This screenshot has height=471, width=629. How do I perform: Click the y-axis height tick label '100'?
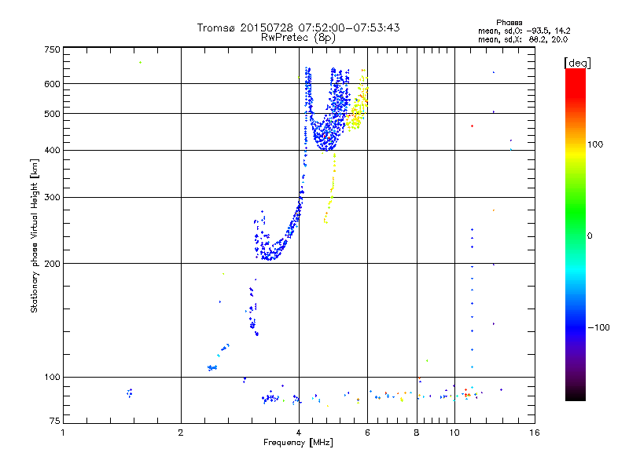tap(52, 378)
